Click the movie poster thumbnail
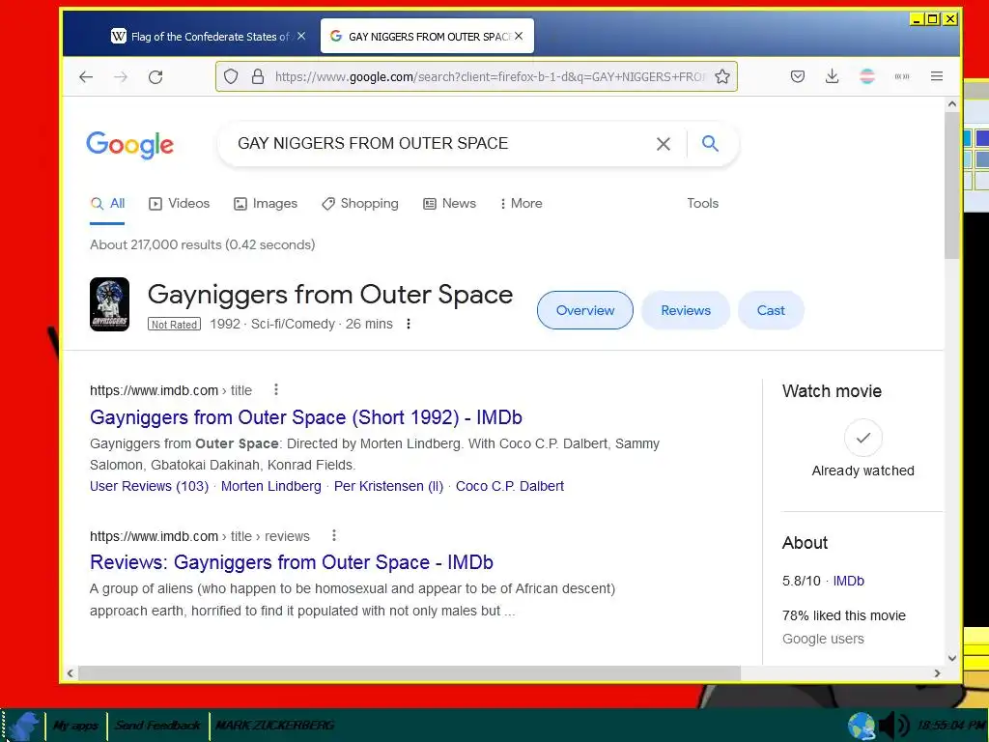 tap(110, 304)
